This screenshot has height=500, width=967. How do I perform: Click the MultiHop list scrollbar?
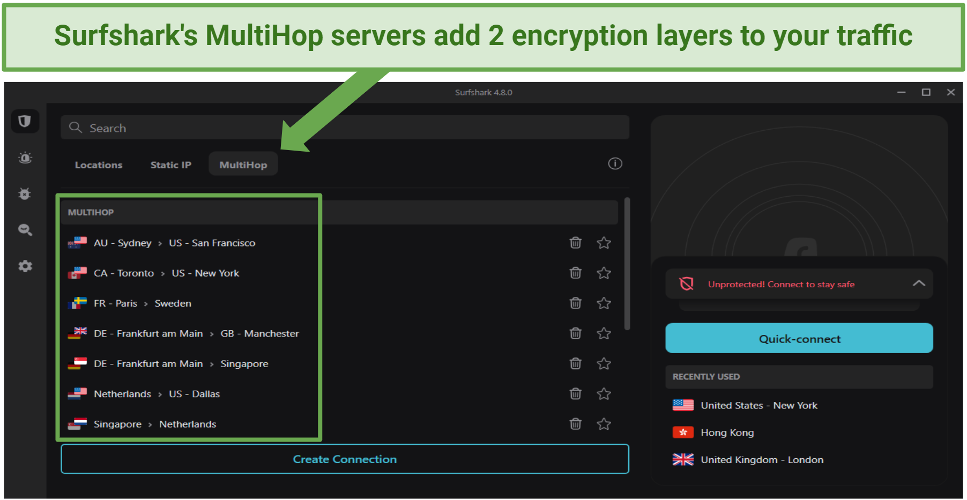coord(627,264)
